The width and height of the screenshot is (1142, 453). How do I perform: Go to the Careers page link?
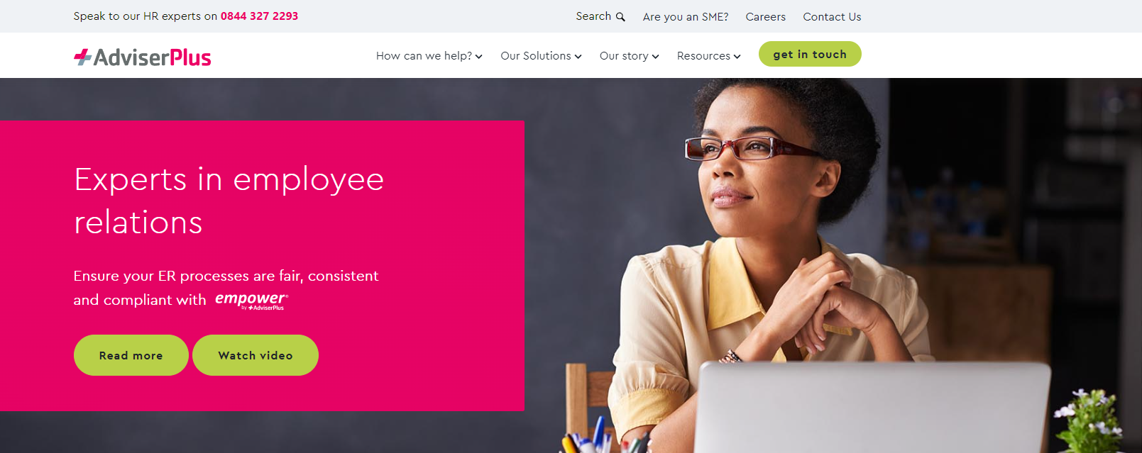766,17
